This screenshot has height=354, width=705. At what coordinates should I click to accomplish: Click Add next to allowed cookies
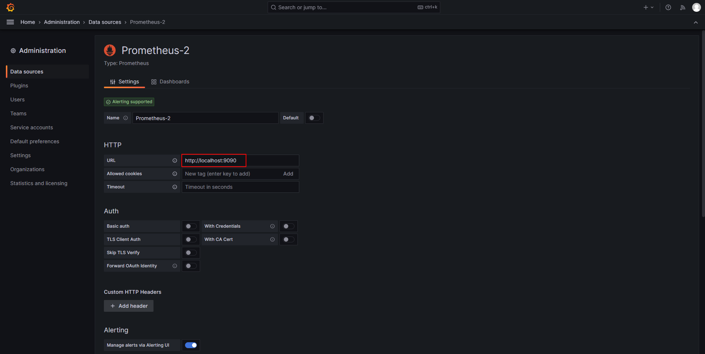[288, 174]
